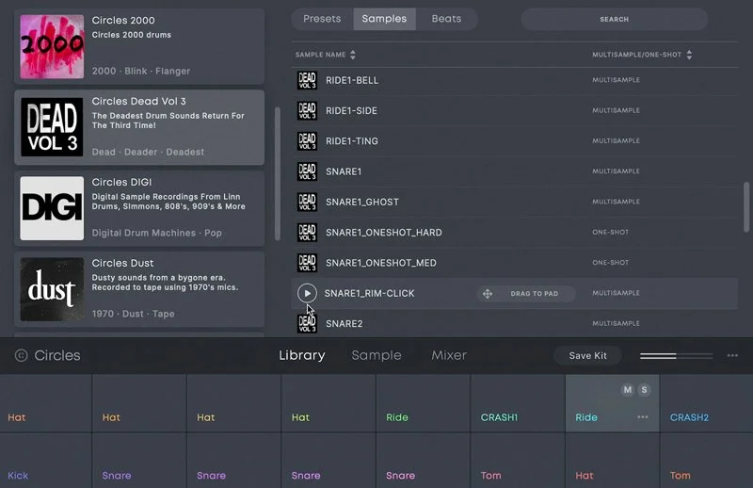Click the RIDE1-SIDE Dead Vol 3 icon
The height and width of the screenshot is (488, 753).
(x=307, y=110)
